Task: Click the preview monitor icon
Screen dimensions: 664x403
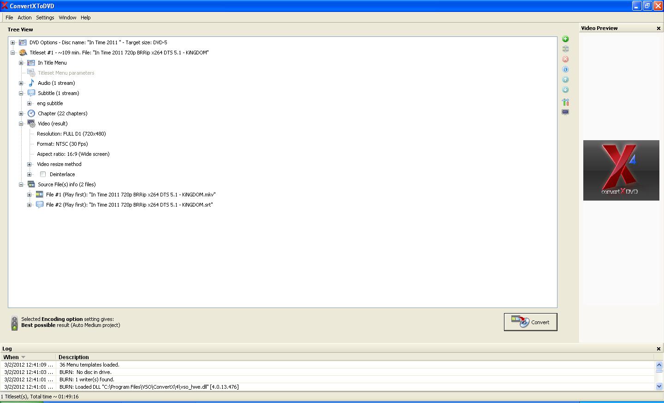Action: [x=565, y=112]
